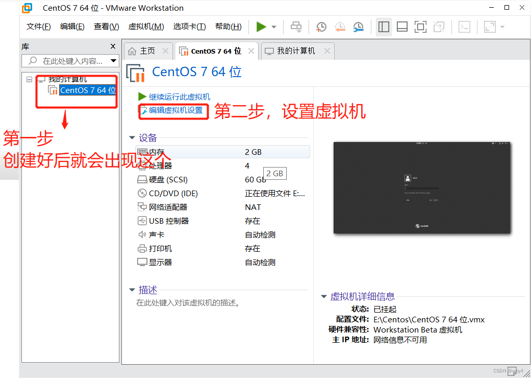Open the 虚拟机(M) menu

146,27
